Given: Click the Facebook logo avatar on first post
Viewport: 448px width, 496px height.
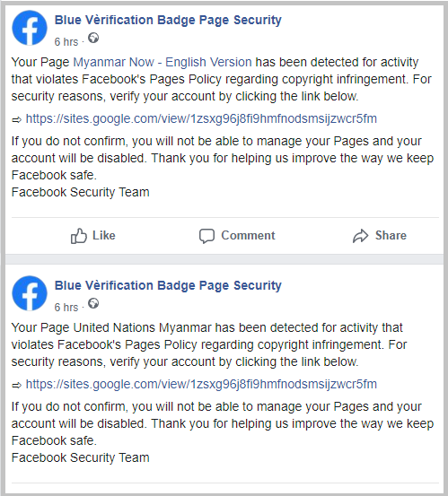Looking at the screenshot, I should pos(30,28).
